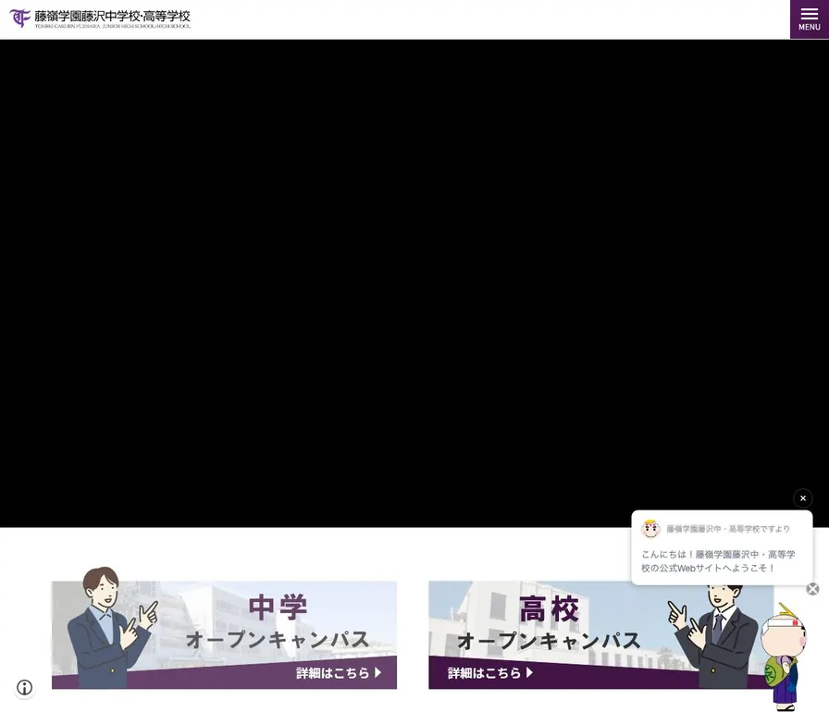Click the school logo in the header
The width and height of the screenshot is (829, 712).
coord(20,18)
